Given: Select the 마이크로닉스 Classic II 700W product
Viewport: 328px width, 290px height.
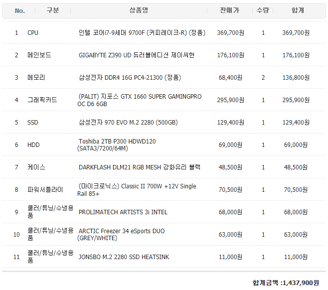Looking at the screenshot, I should click(137, 190).
